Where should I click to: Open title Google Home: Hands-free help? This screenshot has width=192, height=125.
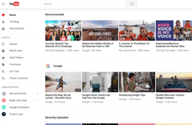tap(96, 97)
